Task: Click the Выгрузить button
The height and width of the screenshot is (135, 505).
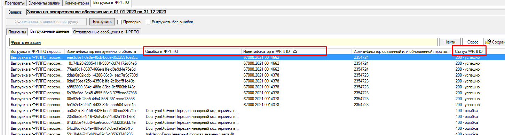Action: (x=102, y=22)
